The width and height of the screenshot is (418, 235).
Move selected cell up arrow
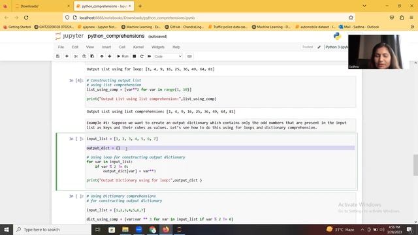click(x=102, y=56)
